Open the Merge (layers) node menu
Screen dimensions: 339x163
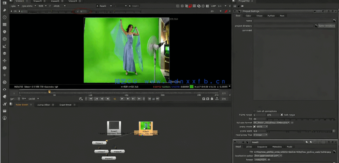tap(5, 53)
